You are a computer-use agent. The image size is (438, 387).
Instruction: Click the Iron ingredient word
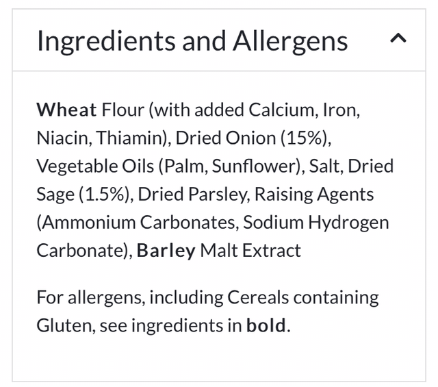click(x=340, y=110)
